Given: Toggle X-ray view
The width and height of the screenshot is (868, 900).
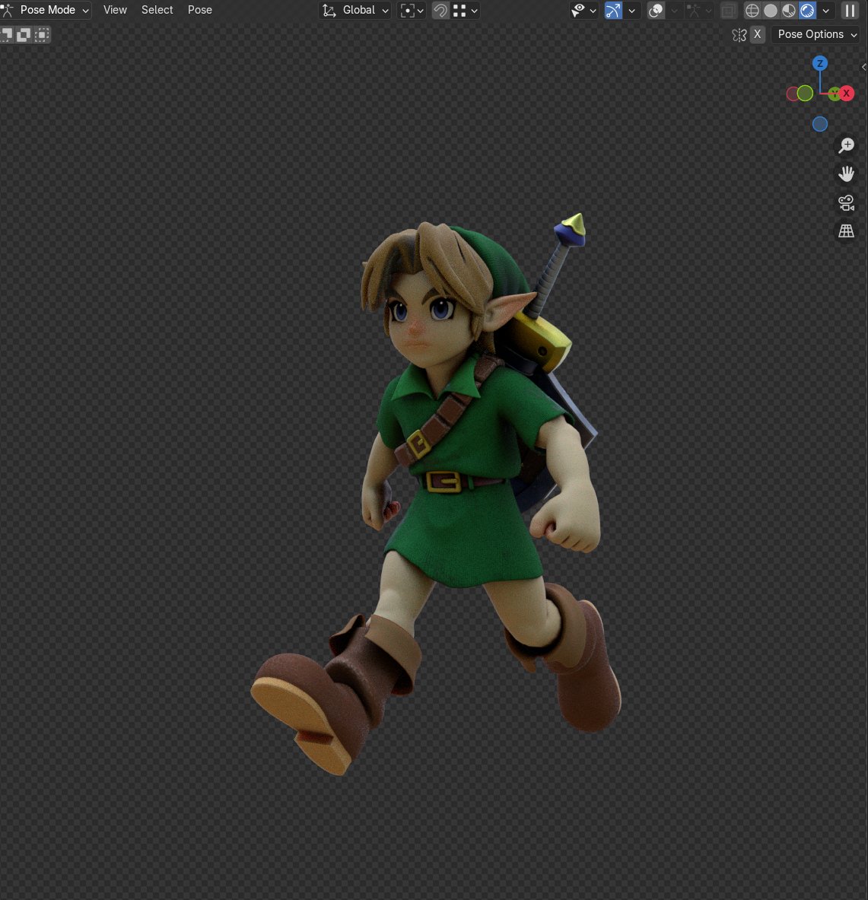Looking at the screenshot, I should point(728,11).
